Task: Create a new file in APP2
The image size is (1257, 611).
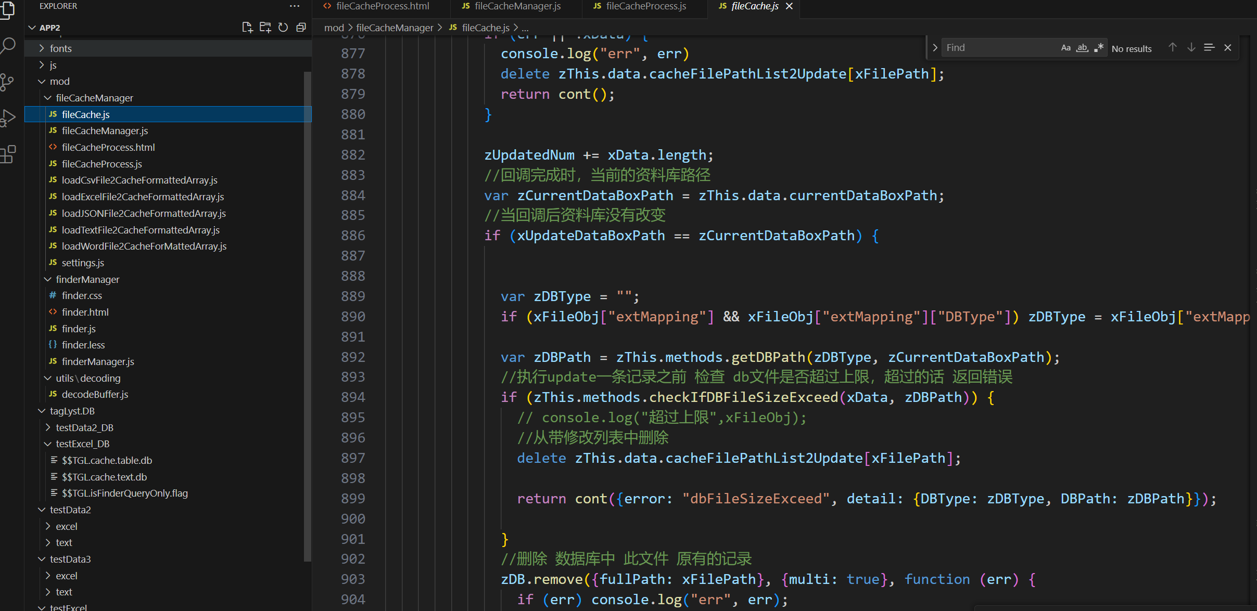Action: coord(247,28)
